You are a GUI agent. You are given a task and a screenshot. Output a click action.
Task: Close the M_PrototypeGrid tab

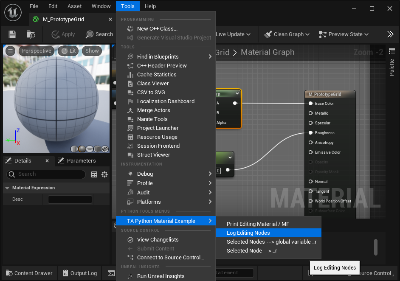click(x=110, y=20)
